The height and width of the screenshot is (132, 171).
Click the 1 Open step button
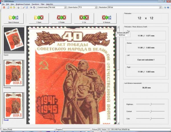(x=39, y=19)
